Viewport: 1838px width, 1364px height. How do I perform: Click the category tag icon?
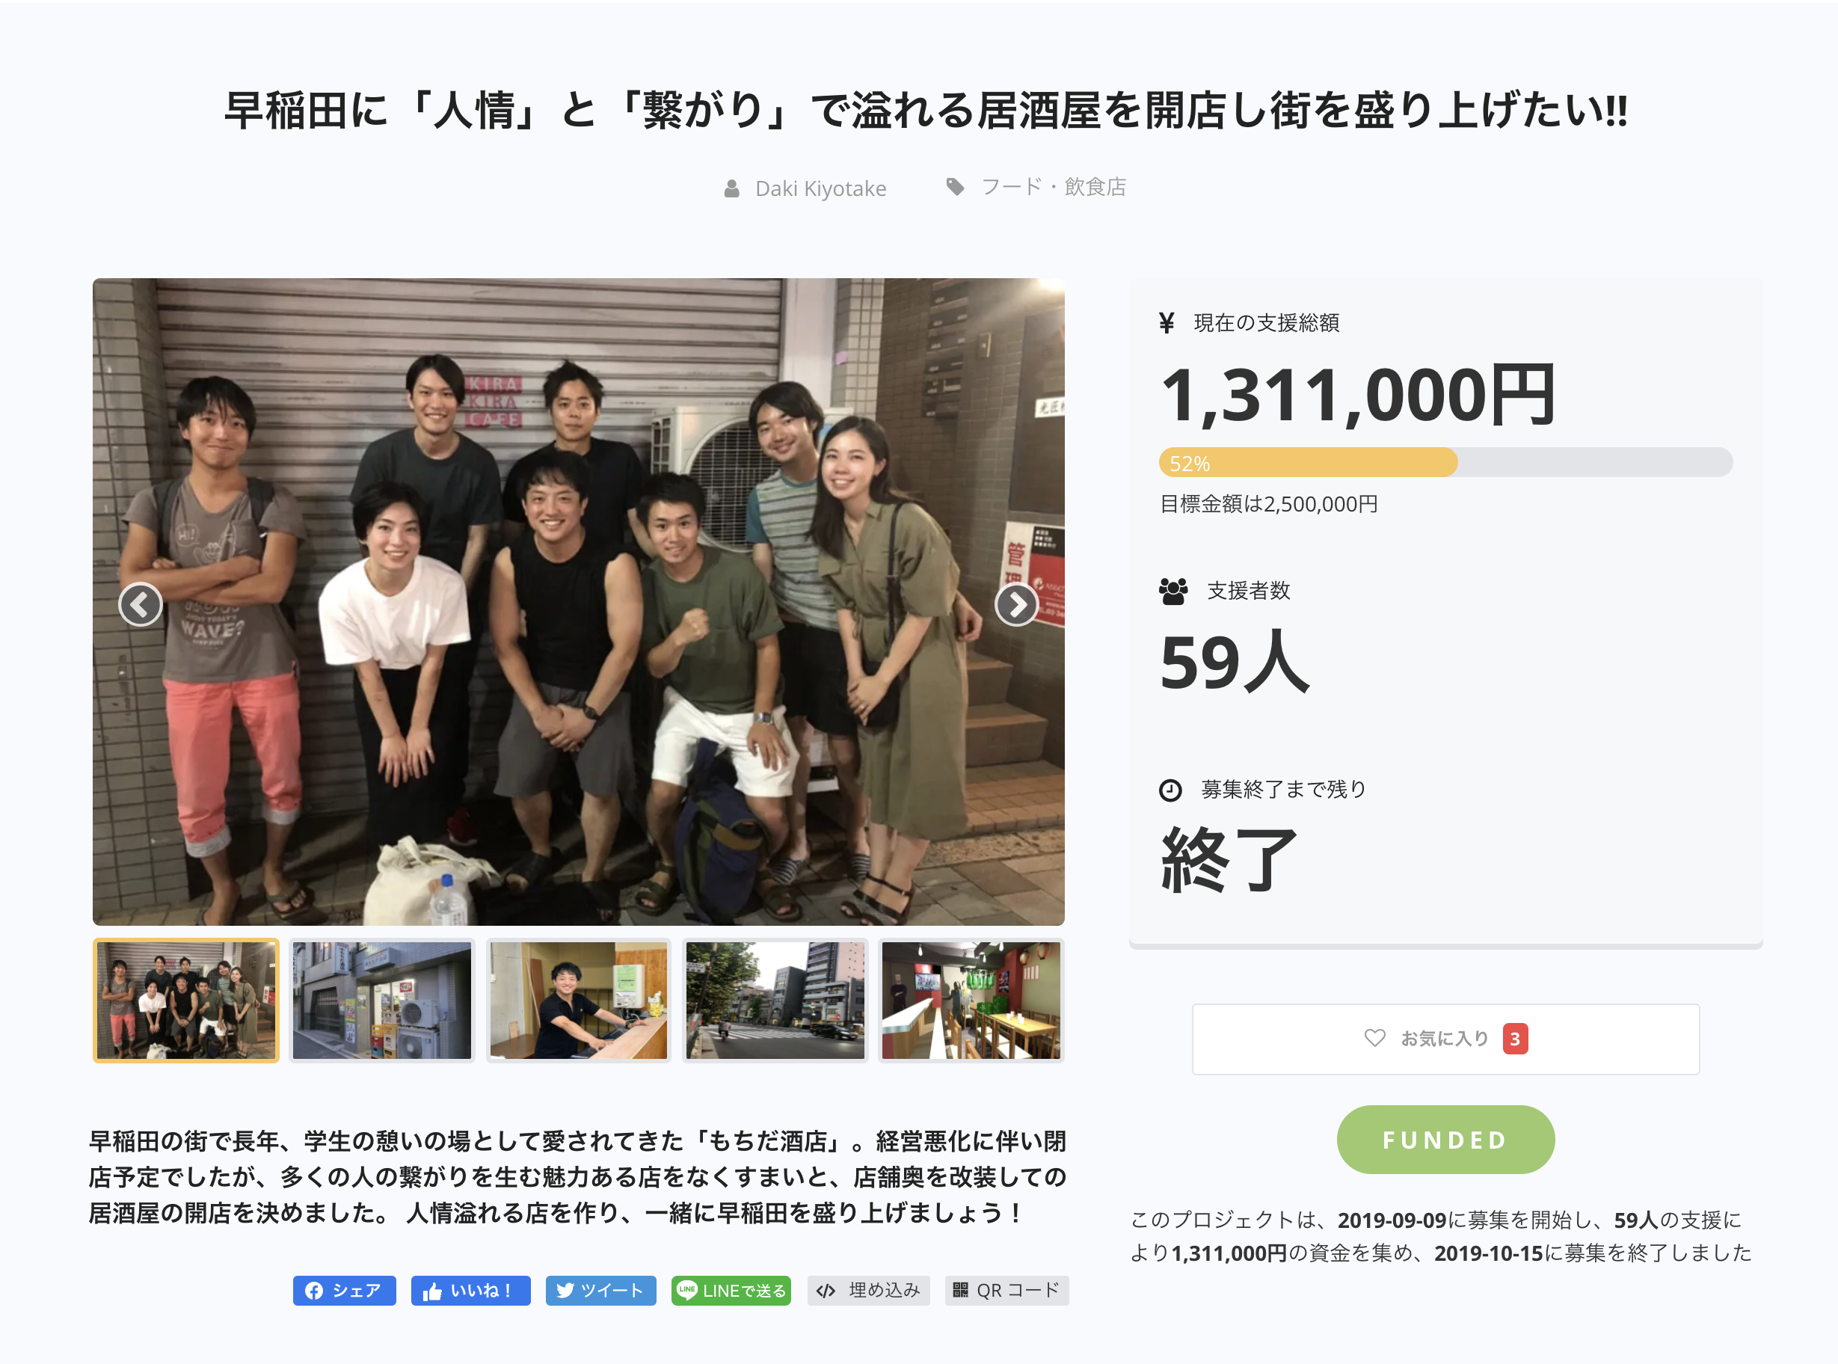point(956,187)
